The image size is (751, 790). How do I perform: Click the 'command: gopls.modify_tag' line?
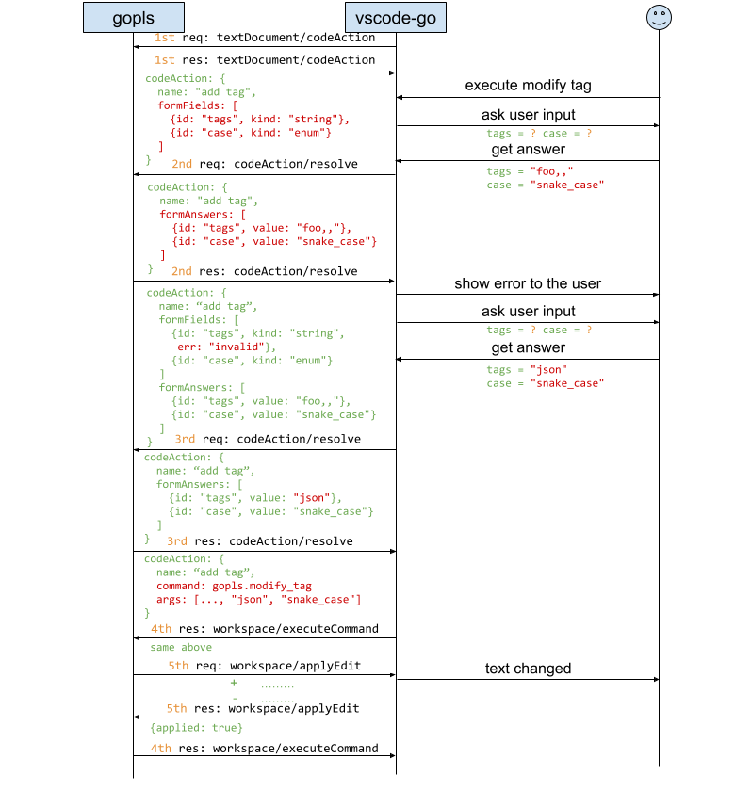(234, 586)
